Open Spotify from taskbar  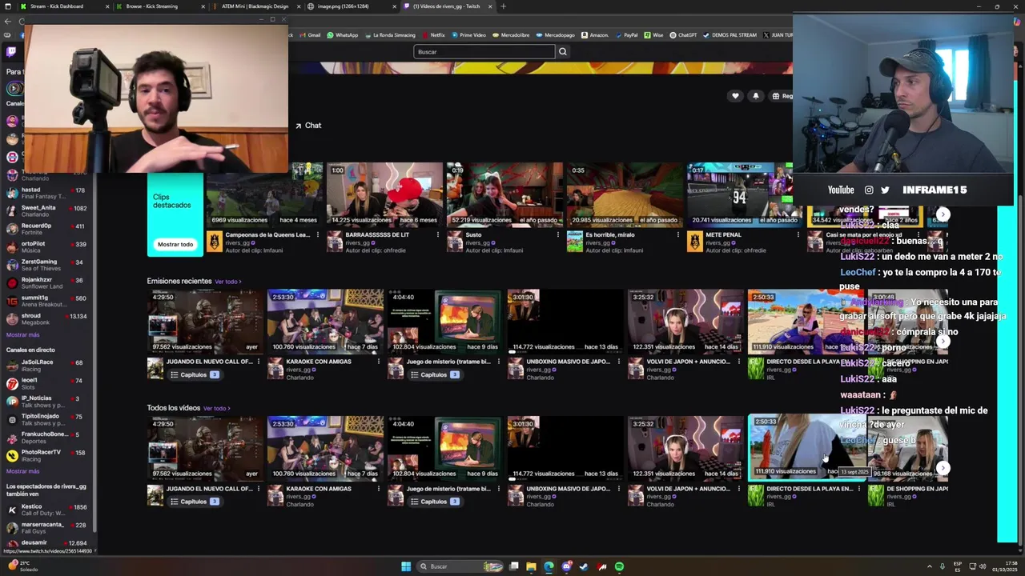point(619,566)
